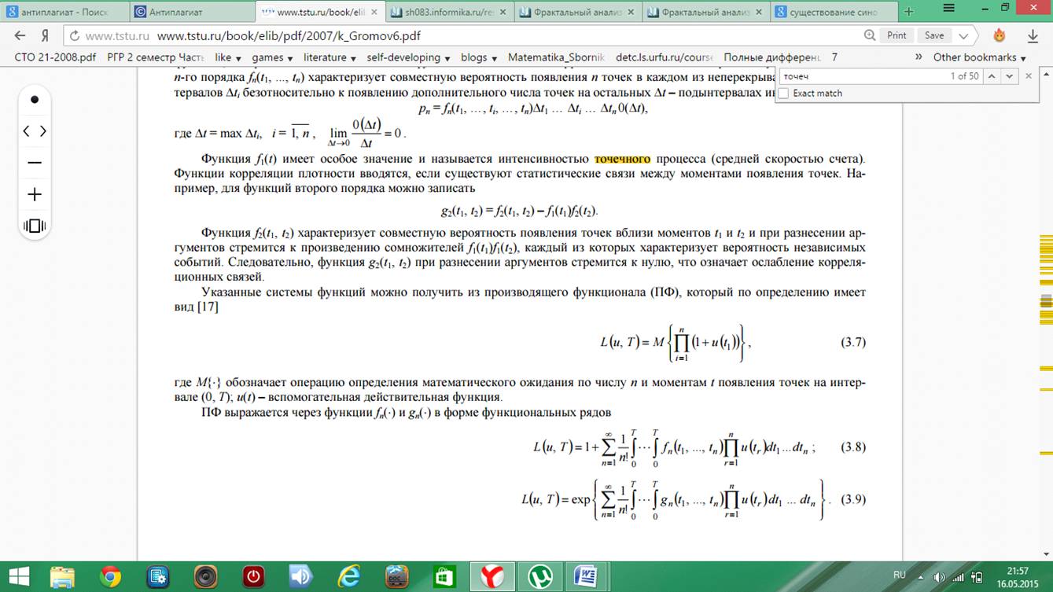Switch to 'антиплагиат - Поиск' tab
The width and height of the screenshot is (1053, 592).
[x=64, y=12]
